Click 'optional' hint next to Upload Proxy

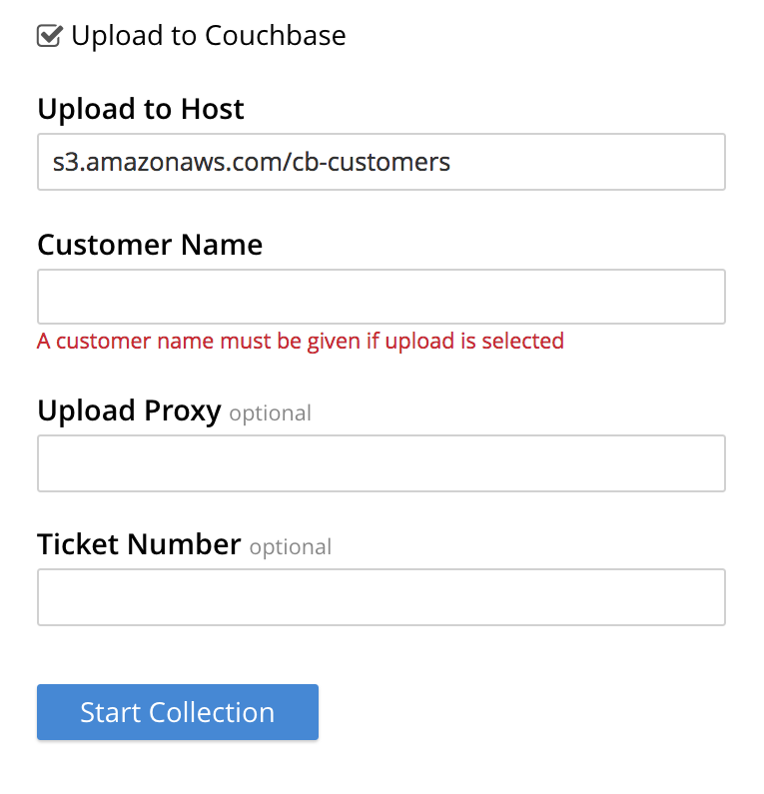point(271,413)
